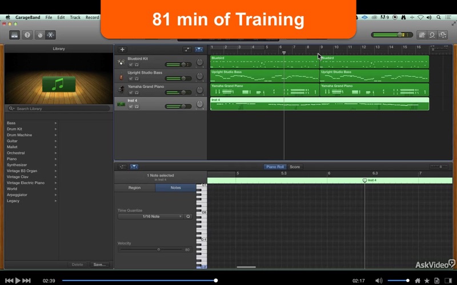Click the editor automation button
This screenshot has width=457, height=285.
click(x=122, y=166)
